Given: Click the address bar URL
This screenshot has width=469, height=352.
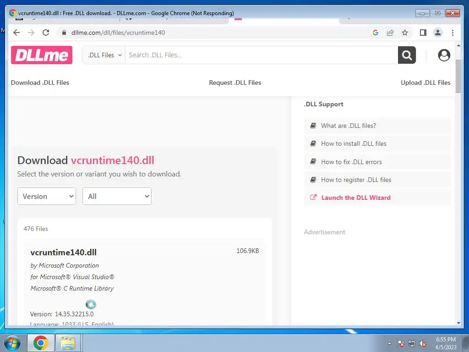Looking at the screenshot, I should [118, 33].
